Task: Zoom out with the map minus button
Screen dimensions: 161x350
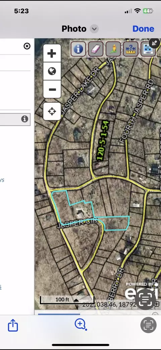Action: (52, 89)
